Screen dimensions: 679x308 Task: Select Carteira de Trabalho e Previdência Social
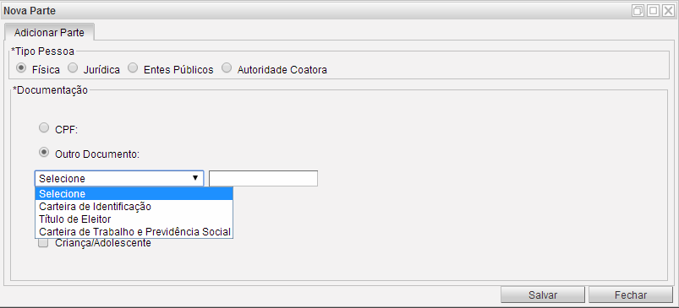(134, 231)
